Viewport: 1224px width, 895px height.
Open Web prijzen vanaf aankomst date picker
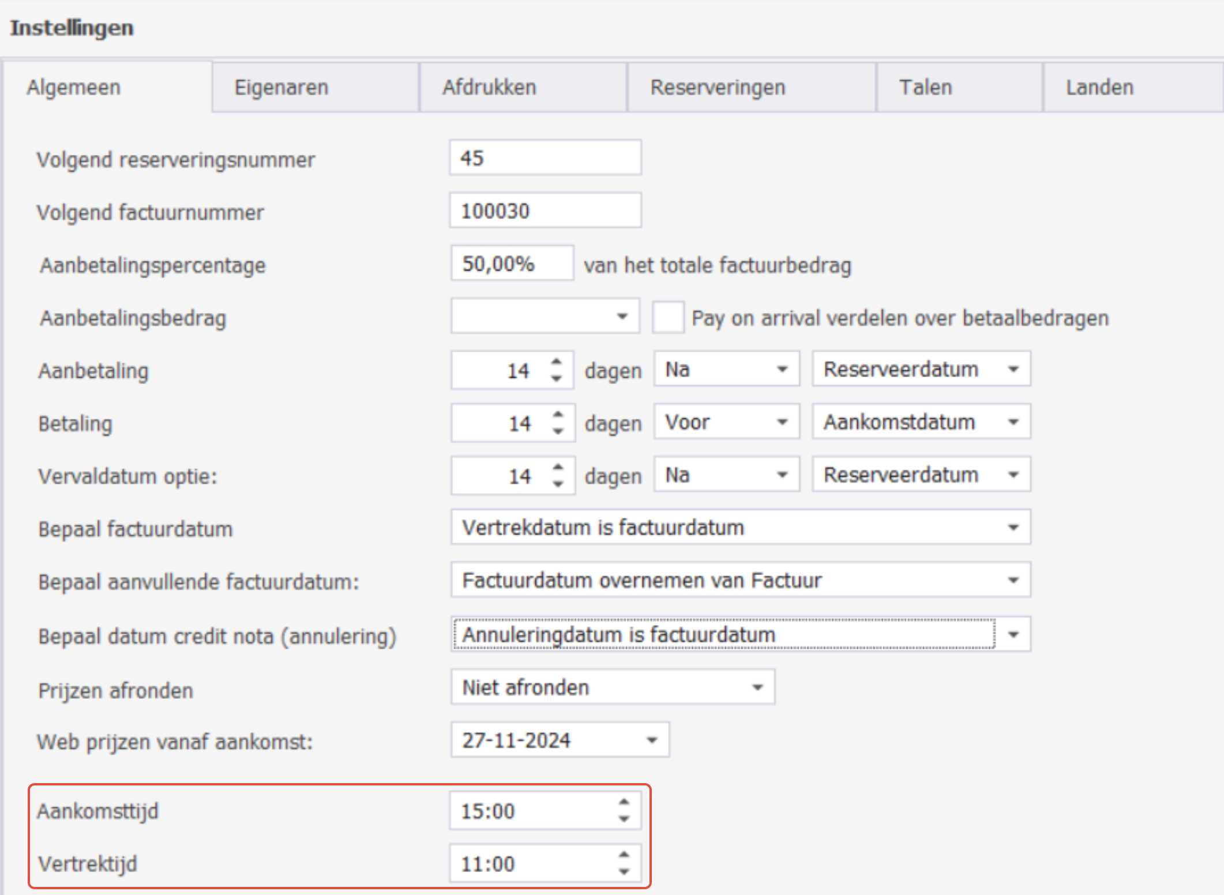coord(652,740)
